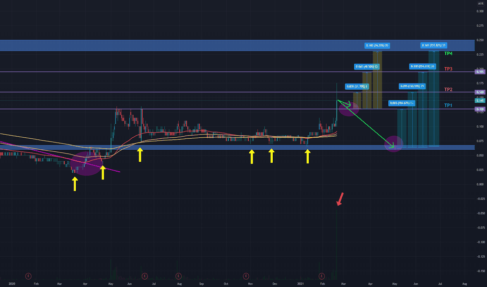Click the 0.195 purple price label
The height and width of the screenshot is (287, 487).
tap(480, 72)
